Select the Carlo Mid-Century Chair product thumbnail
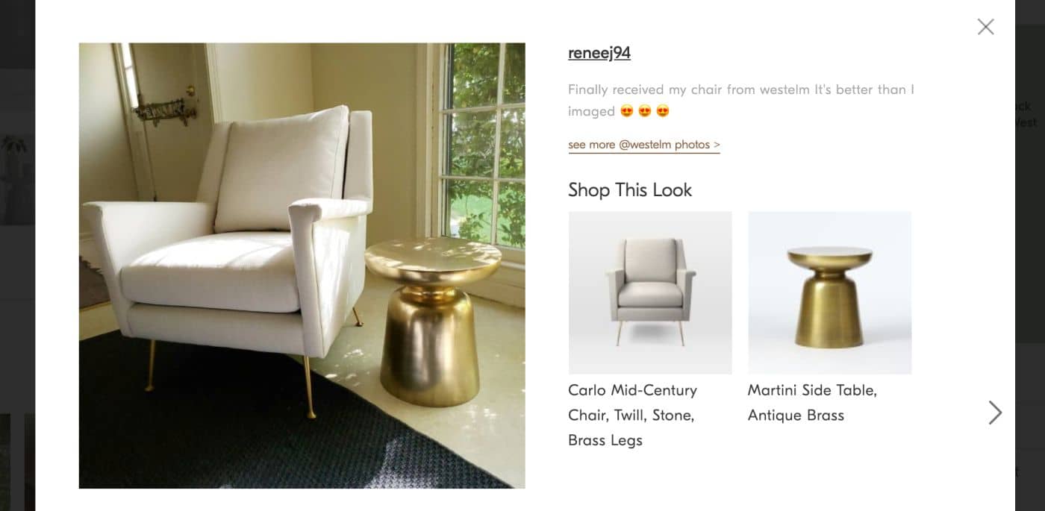 coord(650,292)
